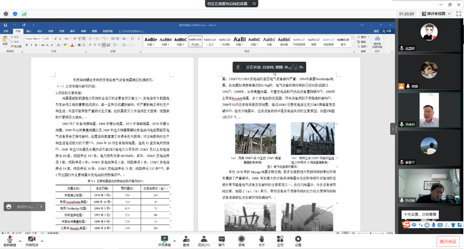The width and height of the screenshot is (464, 249).
Task: Click the meeting info circle icon at top-left
Action: point(6,14)
